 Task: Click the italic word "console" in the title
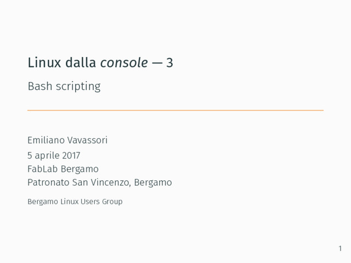(x=124, y=64)
